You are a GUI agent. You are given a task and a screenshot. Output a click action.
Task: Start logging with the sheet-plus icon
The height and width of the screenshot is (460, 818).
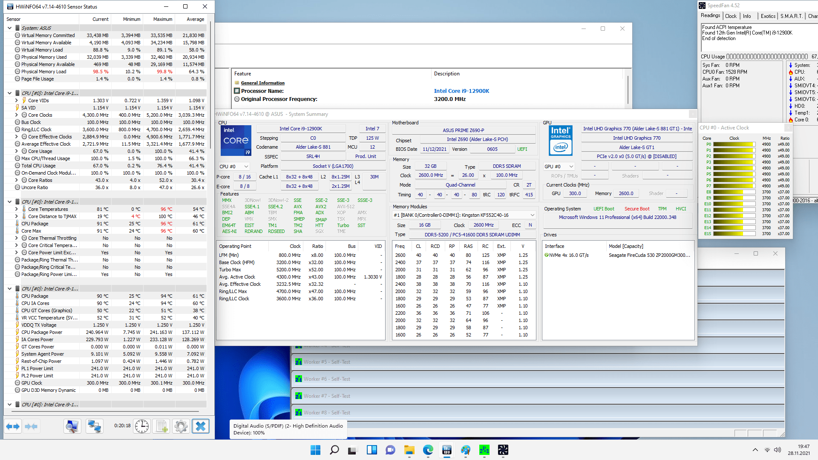pyautogui.click(x=161, y=426)
